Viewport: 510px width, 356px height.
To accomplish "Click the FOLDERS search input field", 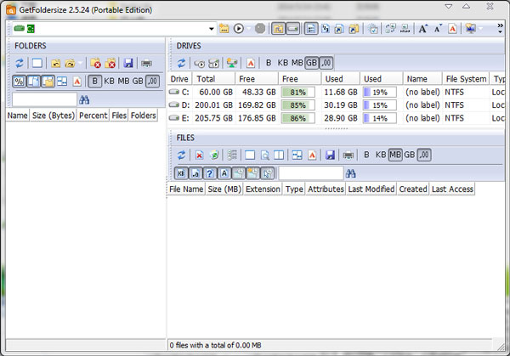I will [x=44, y=99].
